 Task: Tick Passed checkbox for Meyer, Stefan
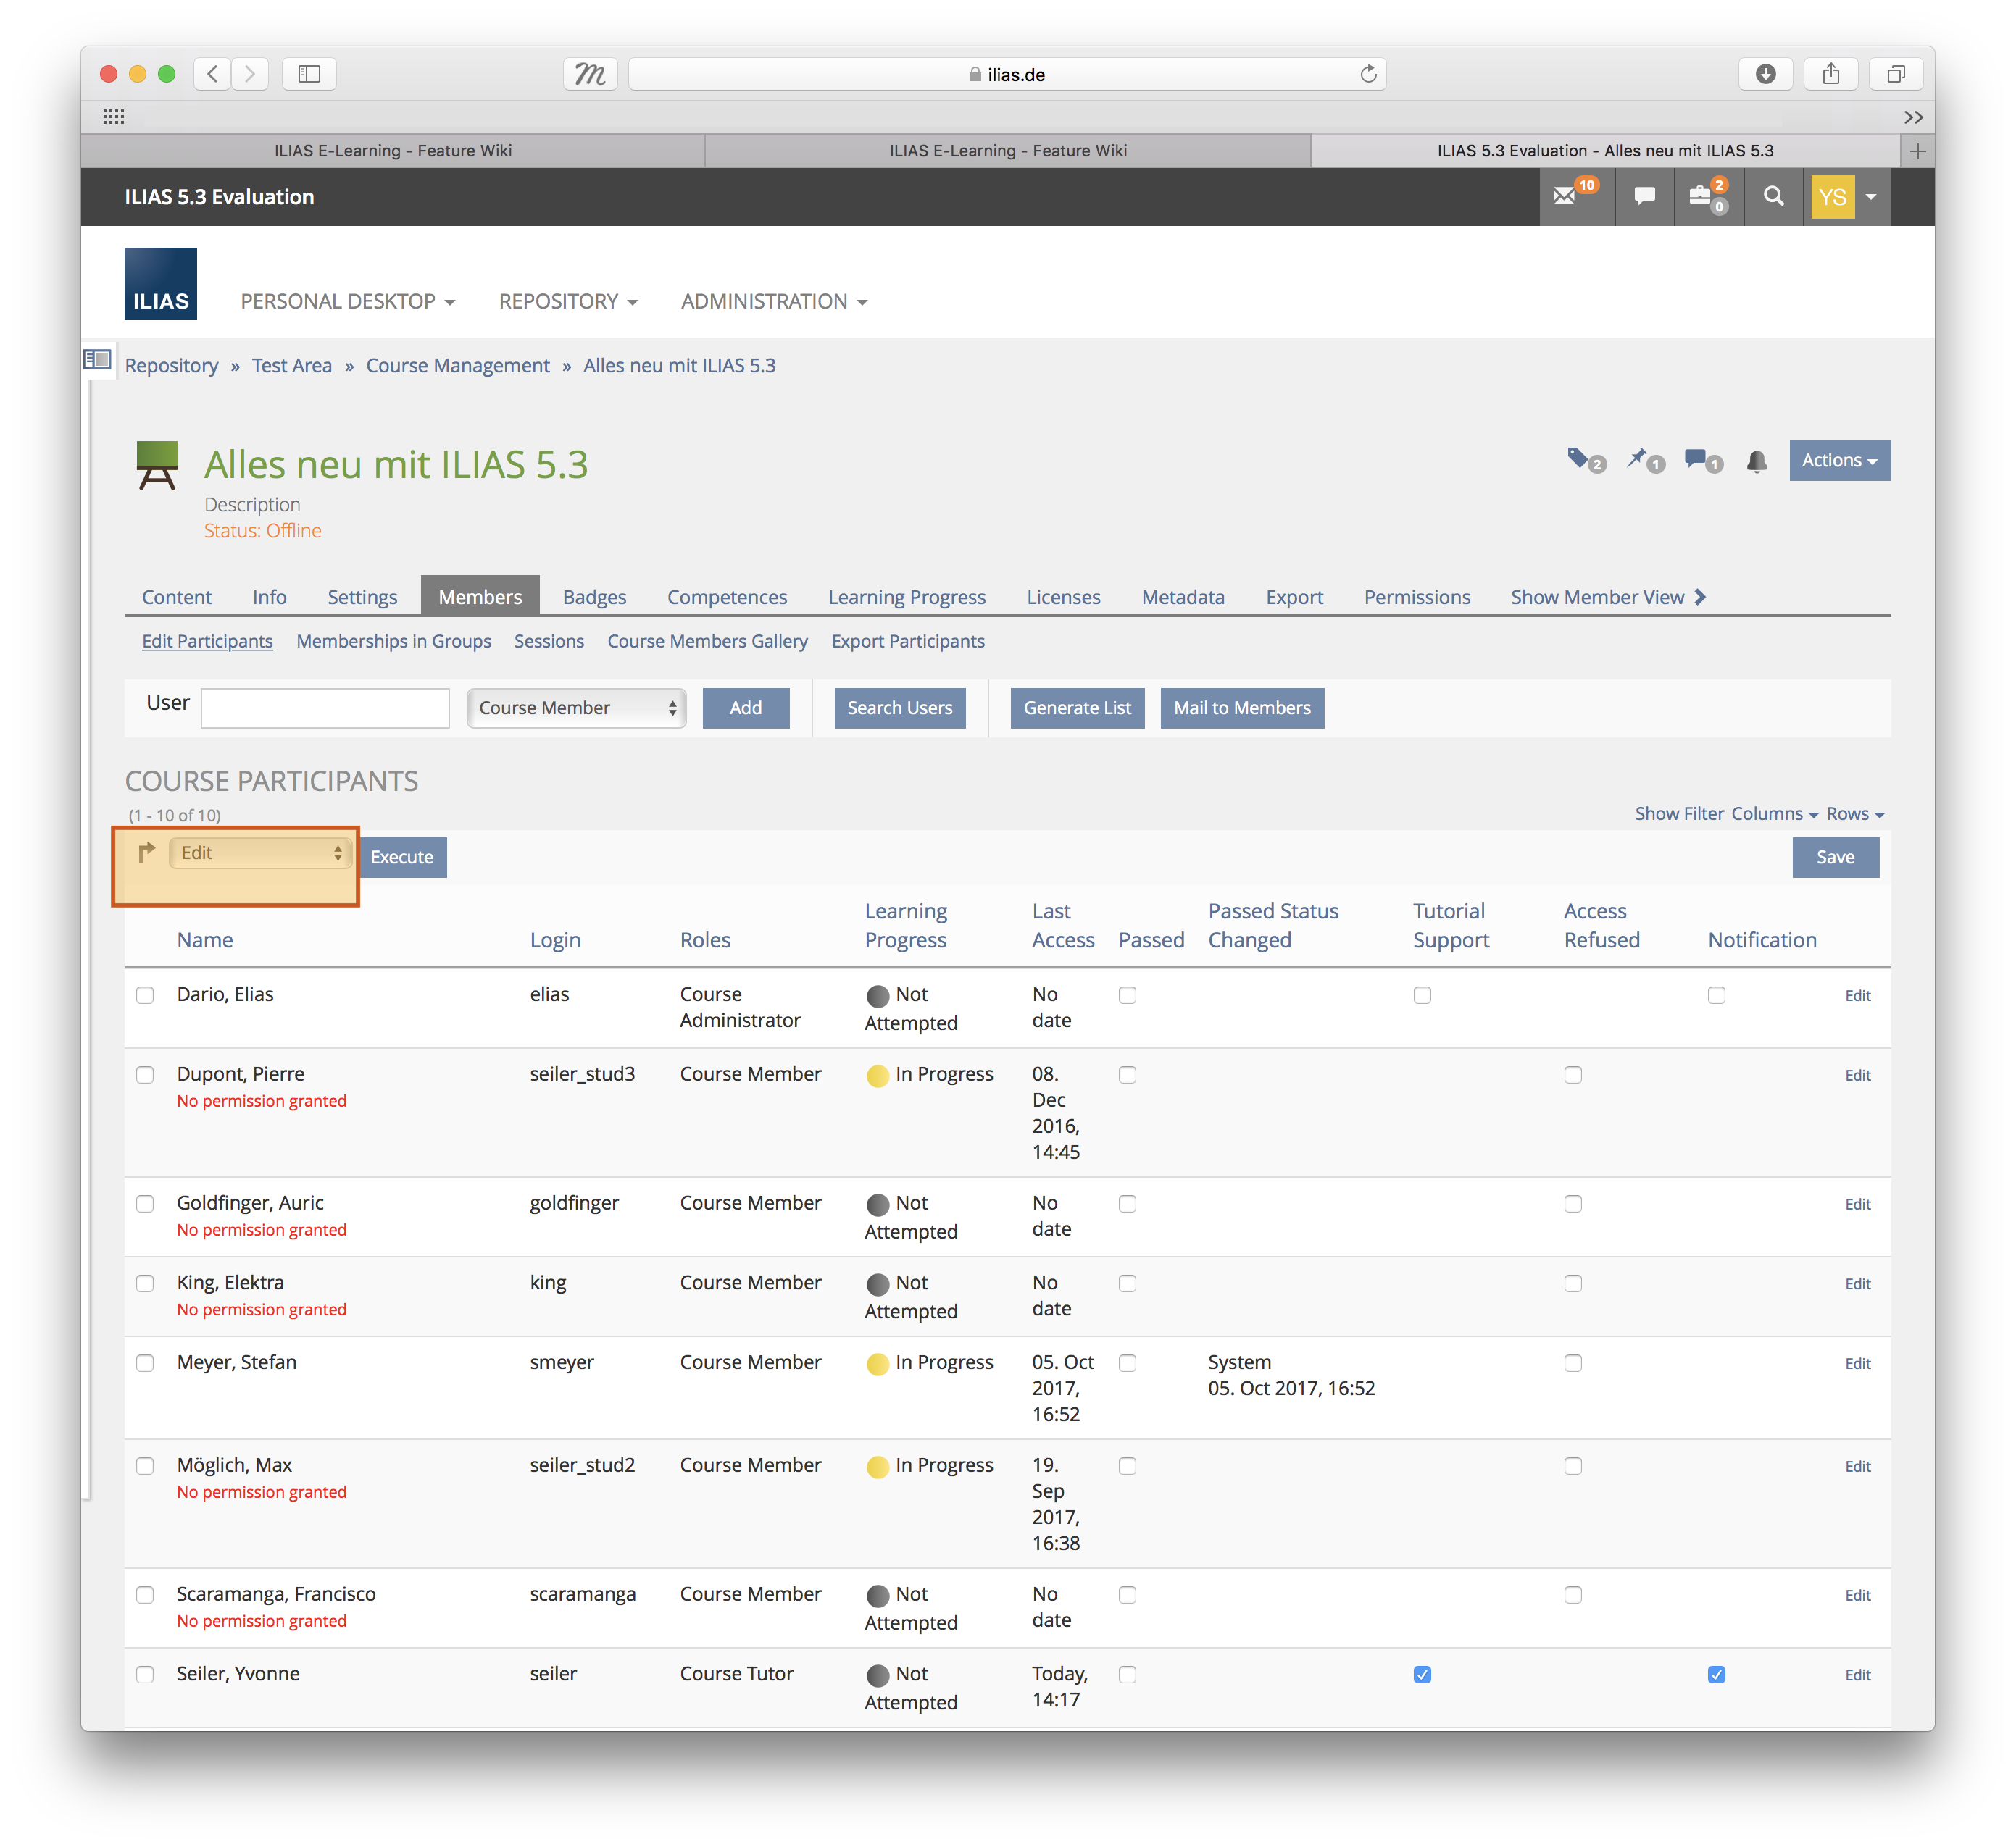coord(1127,1363)
